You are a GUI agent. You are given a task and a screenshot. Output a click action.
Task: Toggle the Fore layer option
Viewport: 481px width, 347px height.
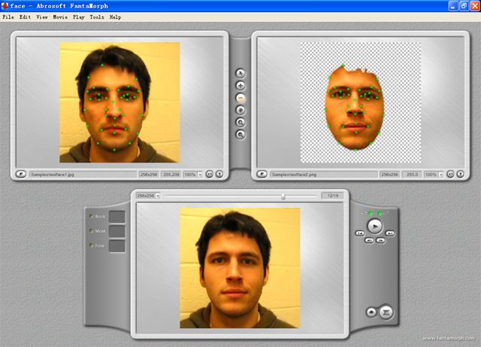[92, 245]
